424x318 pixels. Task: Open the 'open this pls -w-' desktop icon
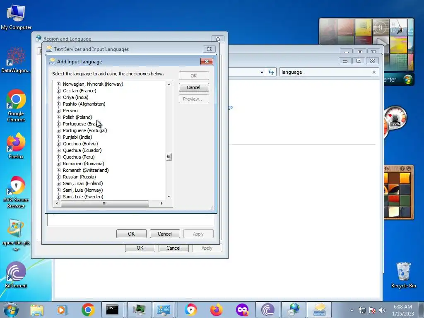(x=16, y=235)
